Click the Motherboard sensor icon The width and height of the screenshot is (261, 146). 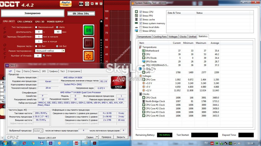[143, 51]
